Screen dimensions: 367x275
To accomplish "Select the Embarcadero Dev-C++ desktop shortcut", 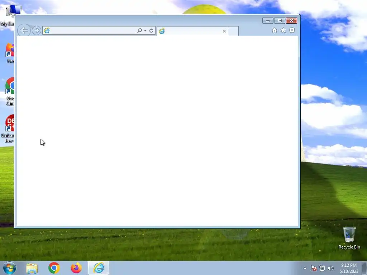I will [x=8, y=129].
